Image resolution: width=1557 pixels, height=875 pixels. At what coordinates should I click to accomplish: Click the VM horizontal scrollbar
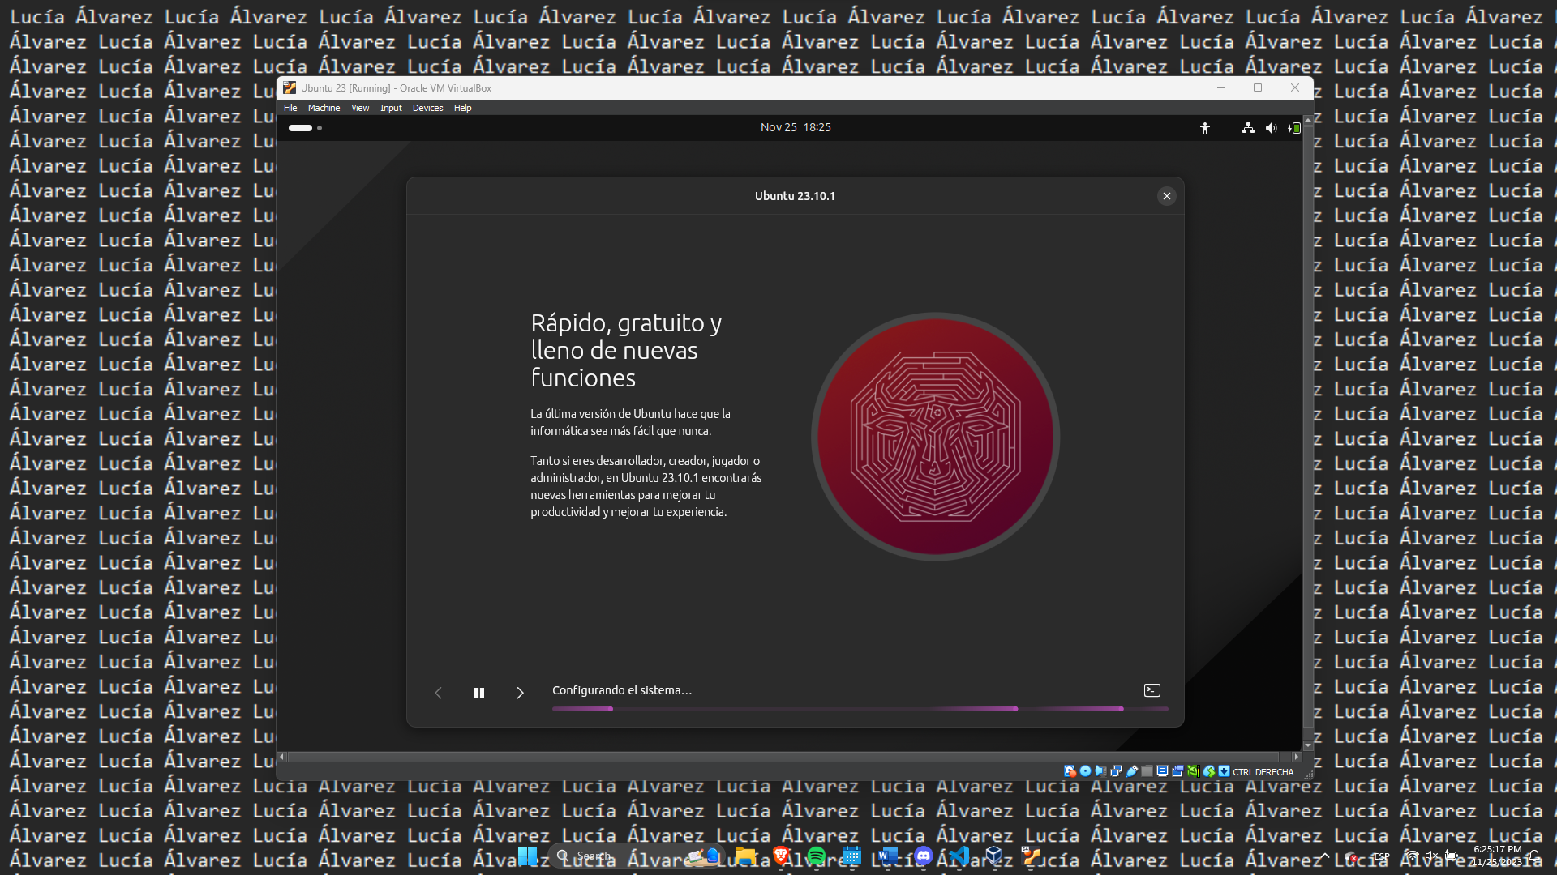pos(788,757)
